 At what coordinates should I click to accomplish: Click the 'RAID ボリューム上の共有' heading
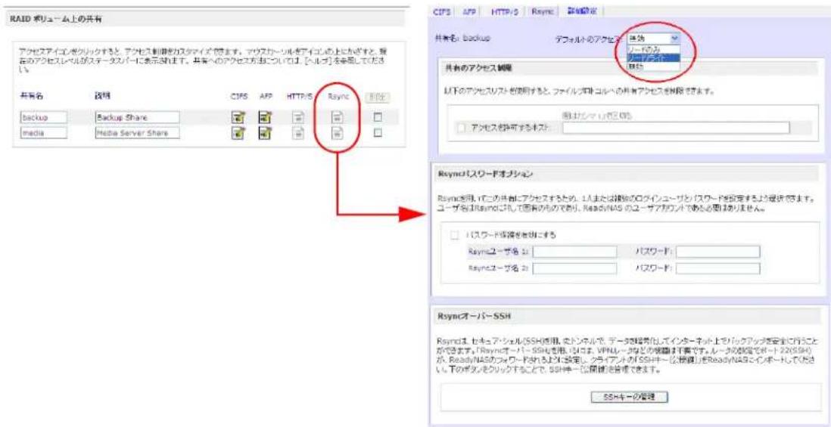tap(56, 20)
